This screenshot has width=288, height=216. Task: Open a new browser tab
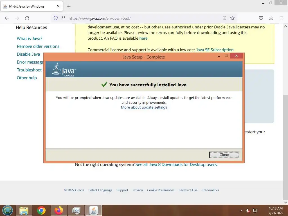pos(69,6)
